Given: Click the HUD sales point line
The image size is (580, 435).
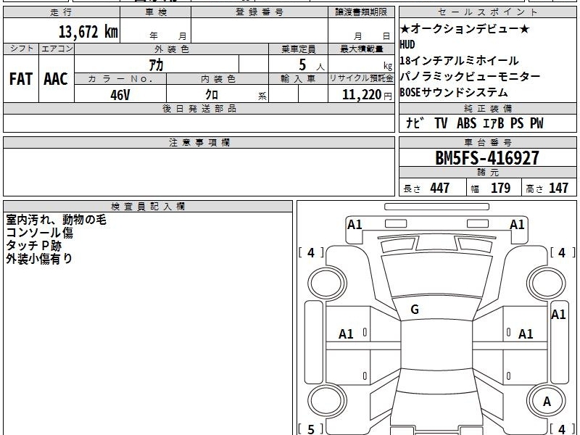Looking at the screenshot, I should pos(407,45).
